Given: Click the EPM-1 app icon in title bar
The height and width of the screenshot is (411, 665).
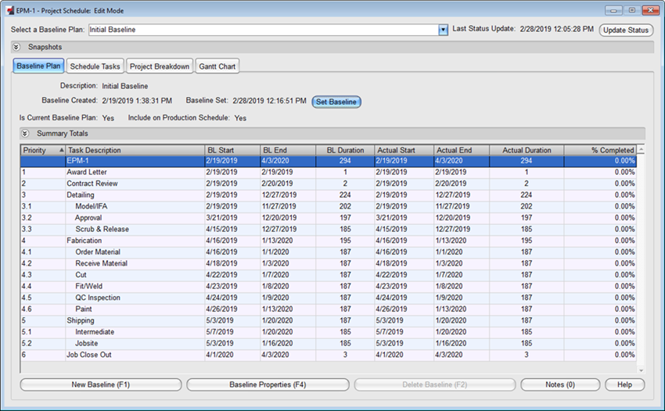Looking at the screenshot, I should click(x=9, y=11).
